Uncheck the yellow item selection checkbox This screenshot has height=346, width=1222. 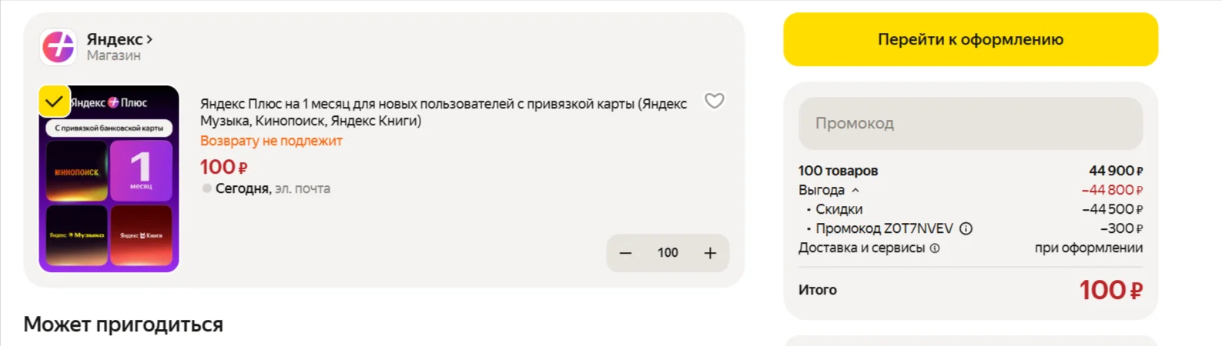(x=55, y=101)
